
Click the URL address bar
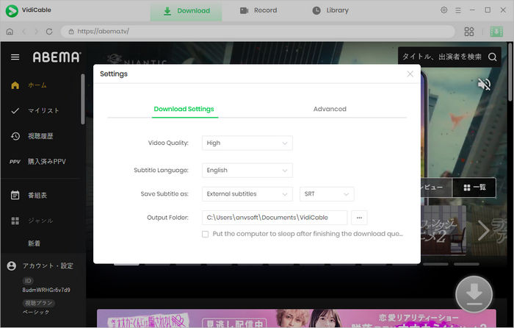(x=258, y=32)
